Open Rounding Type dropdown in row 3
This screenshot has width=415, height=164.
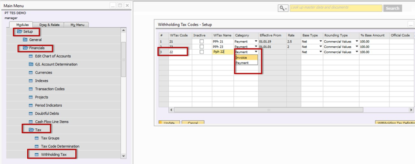[x=357, y=52]
